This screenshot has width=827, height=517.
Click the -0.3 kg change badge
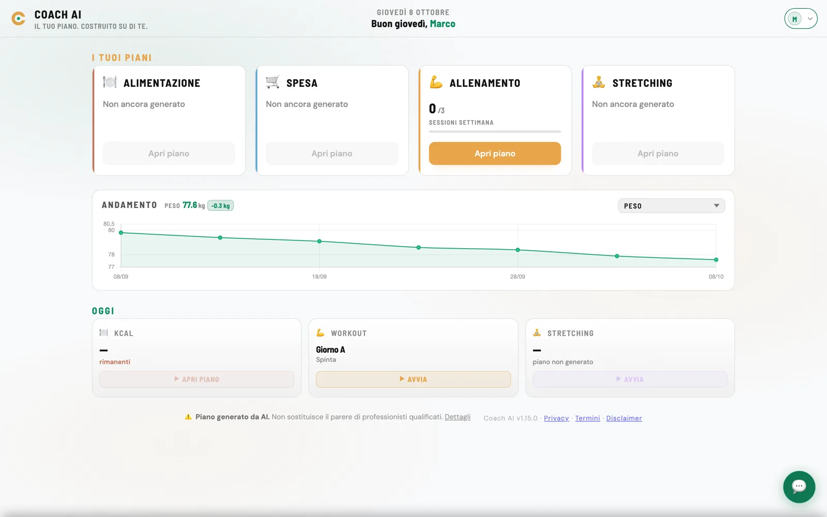click(x=221, y=206)
